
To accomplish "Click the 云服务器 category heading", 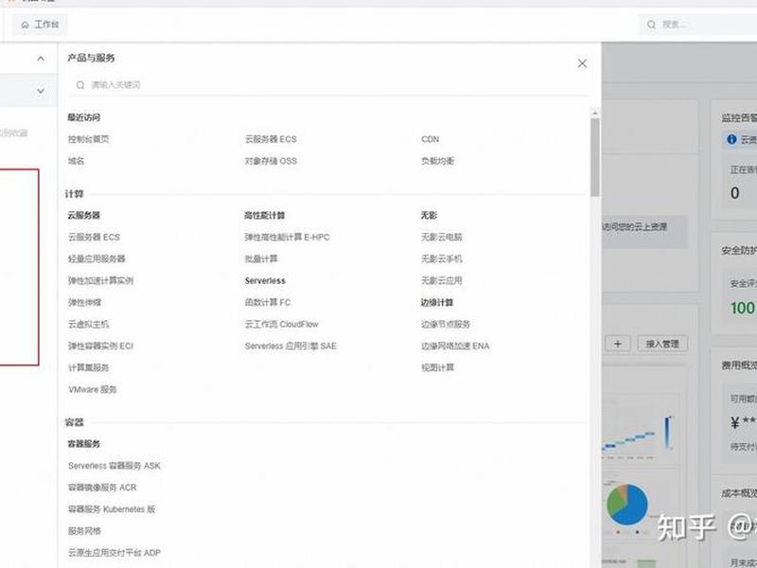I will [83, 216].
